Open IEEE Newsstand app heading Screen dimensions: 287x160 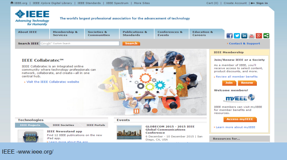(x=65, y=131)
